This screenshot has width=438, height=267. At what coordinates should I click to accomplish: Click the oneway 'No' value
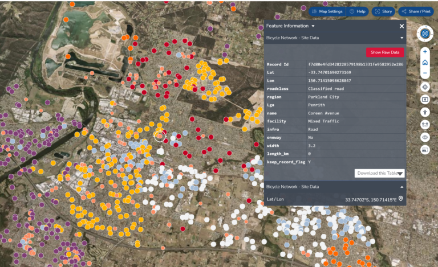tap(311, 137)
